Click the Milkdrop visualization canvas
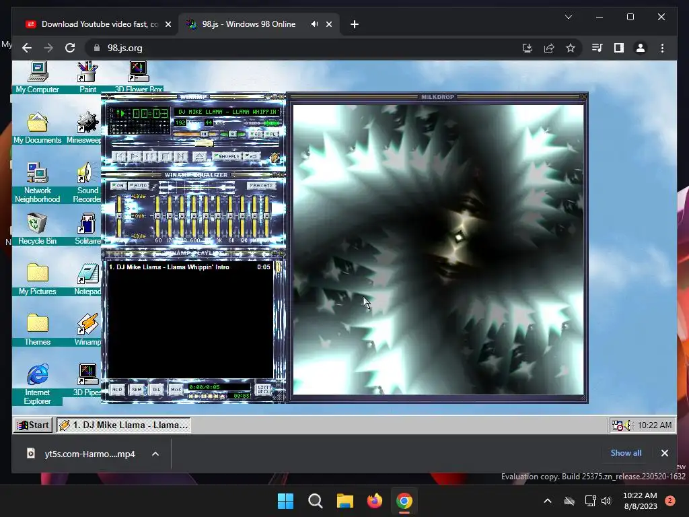689x517 pixels. pos(438,249)
